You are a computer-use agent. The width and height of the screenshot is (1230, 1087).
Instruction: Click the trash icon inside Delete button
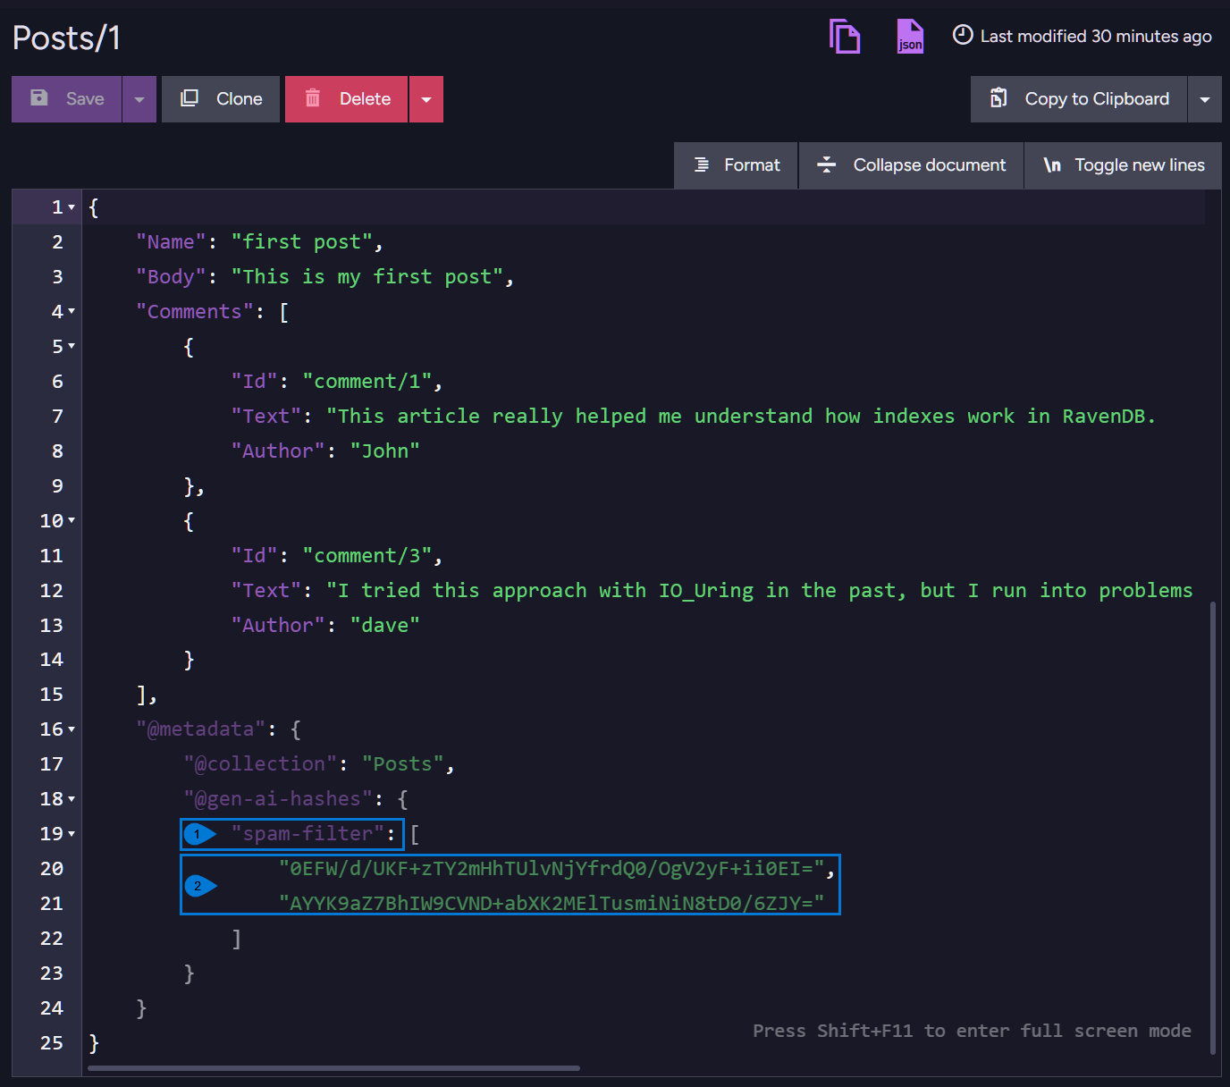point(313,98)
